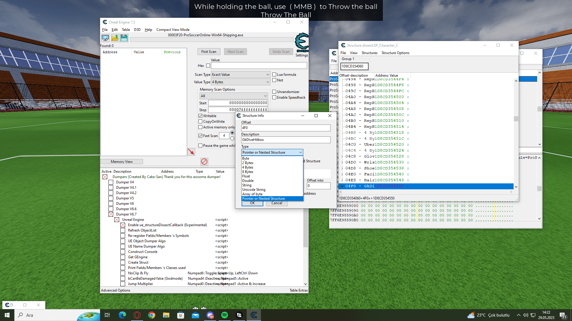
Task: Open Structures menu in Structure dissect
Action: tap(369, 53)
